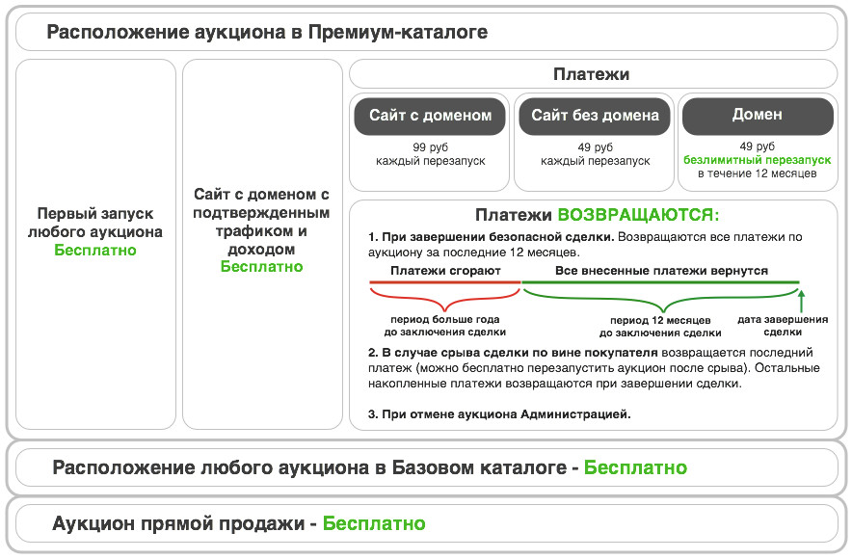Click the green 'безлимитный перезапуск' text

pyautogui.click(x=757, y=160)
